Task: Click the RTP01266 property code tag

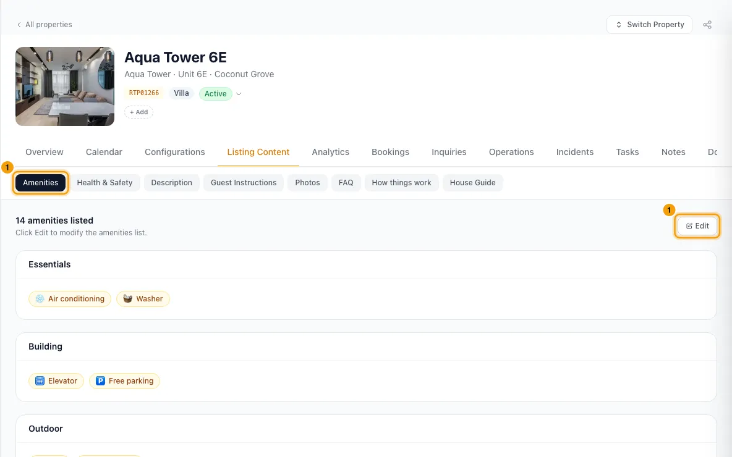Action: (144, 93)
